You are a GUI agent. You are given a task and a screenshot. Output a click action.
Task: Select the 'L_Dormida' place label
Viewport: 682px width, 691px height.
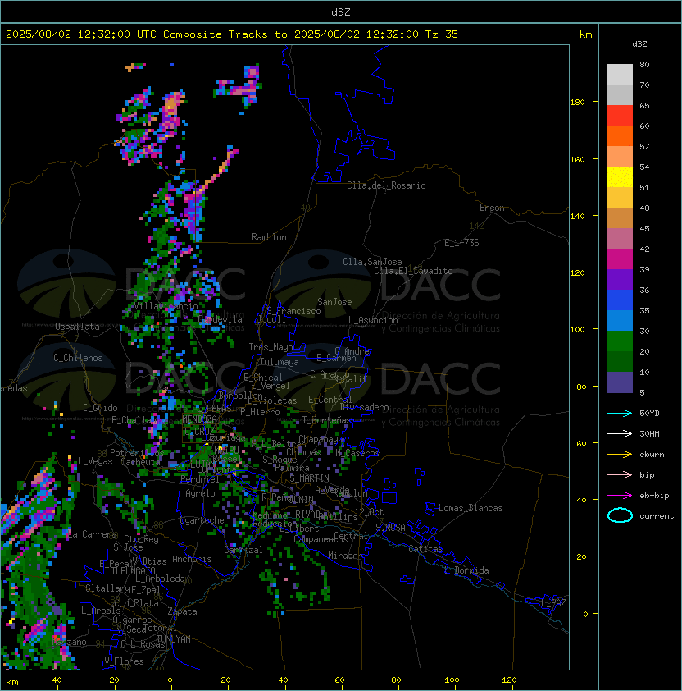click(x=466, y=570)
